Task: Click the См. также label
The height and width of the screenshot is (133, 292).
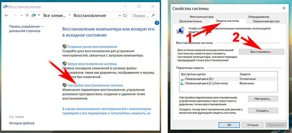Action: pos(16,117)
